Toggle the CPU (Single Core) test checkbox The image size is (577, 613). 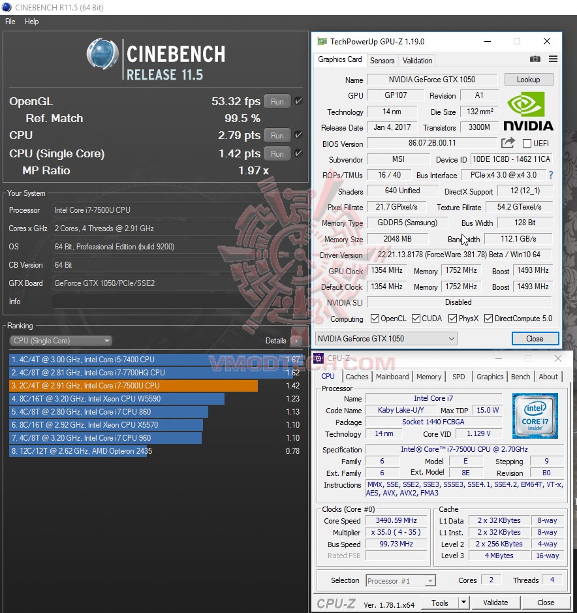pyautogui.click(x=298, y=153)
